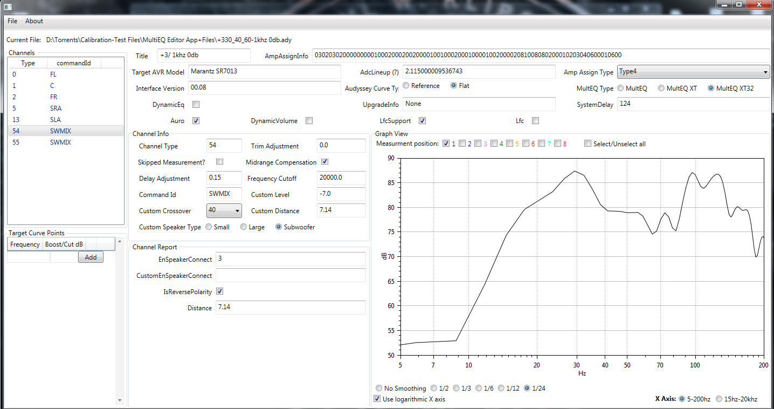Enable the DynamicEq checkbox
The width and height of the screenshot is (774, 409).
tap(196, 105)
